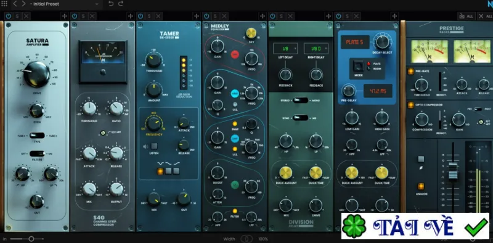The height and width of the screenshot is (243, 493).
Task: Go to the next preset arrow
Action: coord(23,4)
